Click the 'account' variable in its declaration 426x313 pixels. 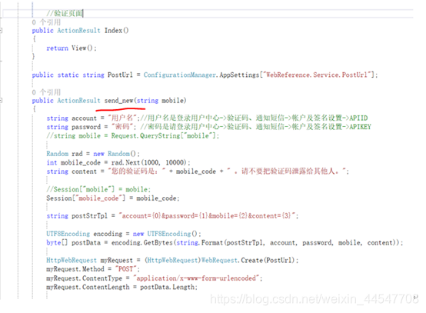click(x=84, y=118)
